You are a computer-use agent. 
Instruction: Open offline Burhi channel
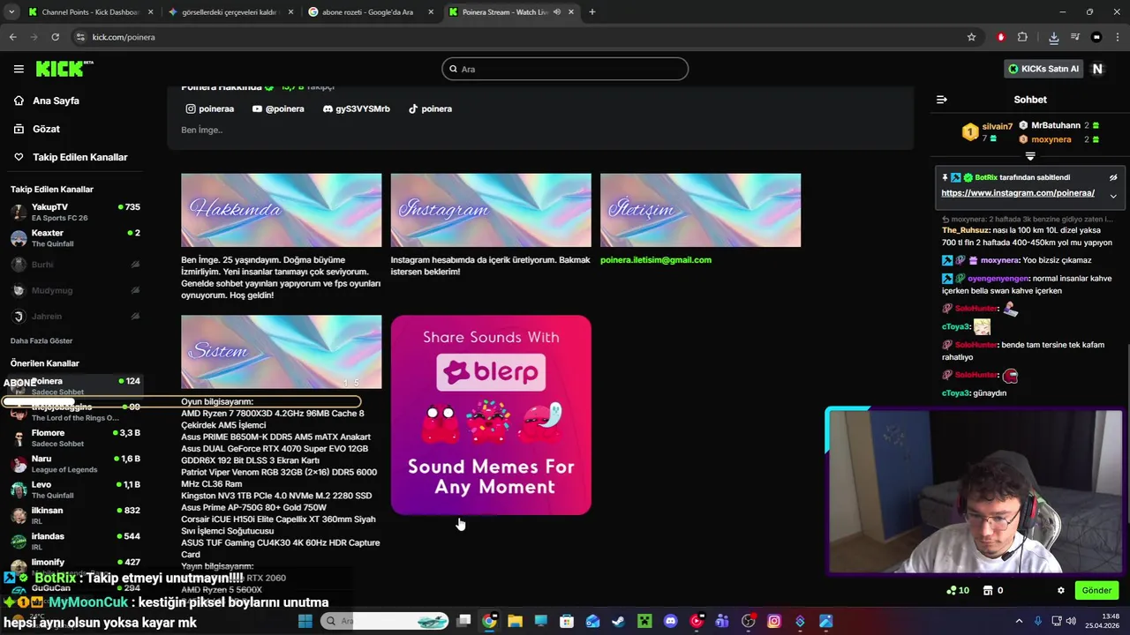click(76, 265)
